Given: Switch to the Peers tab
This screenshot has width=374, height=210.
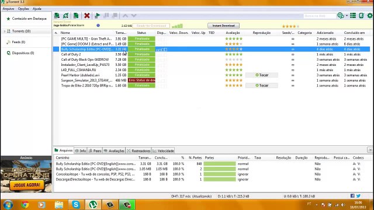Looking at the screenshot, I should (95, 150).
